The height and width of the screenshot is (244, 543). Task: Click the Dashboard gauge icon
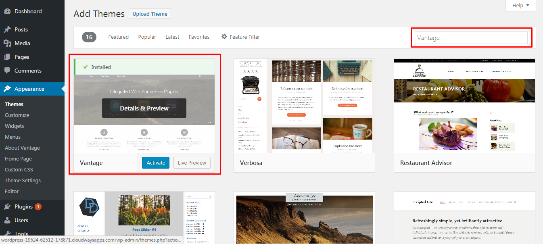click(x=7, y=11)
